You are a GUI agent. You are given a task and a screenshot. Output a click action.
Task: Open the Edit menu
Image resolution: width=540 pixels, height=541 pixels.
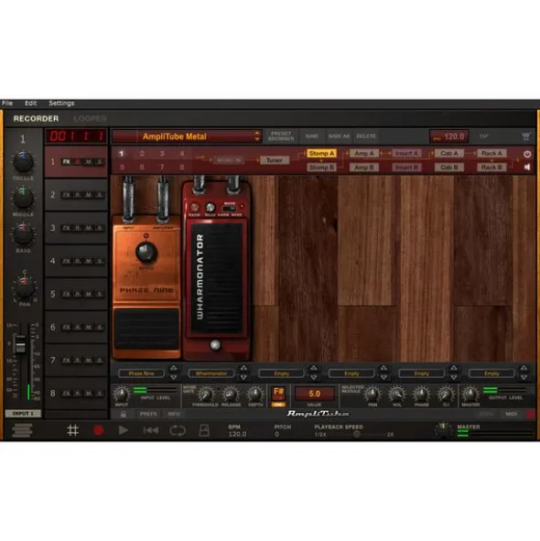pos(30,103)
